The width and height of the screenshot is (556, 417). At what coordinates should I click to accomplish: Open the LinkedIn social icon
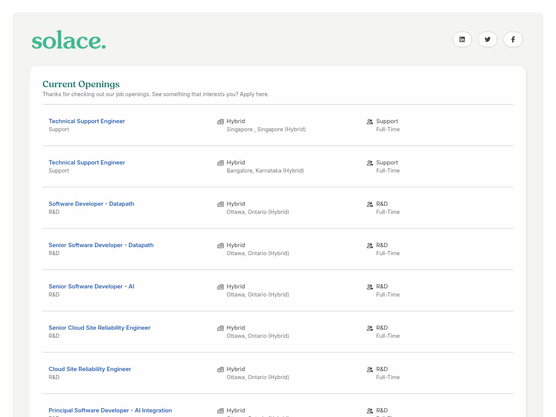[462, 39]
